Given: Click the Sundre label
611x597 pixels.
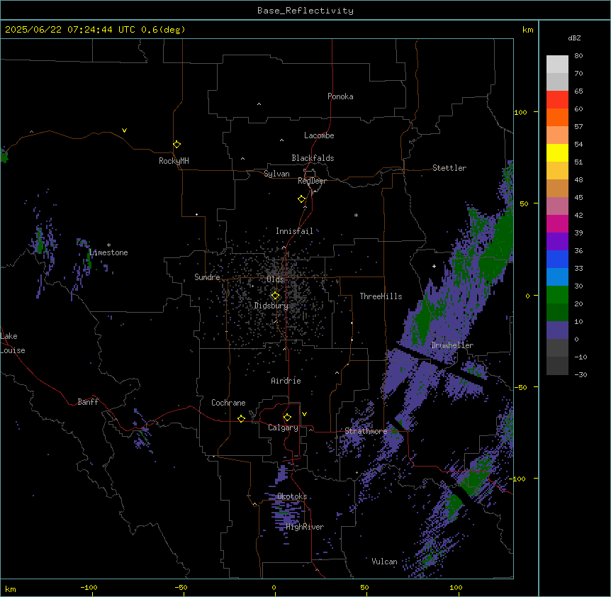Looking at the screenshot, I should 207,277.
